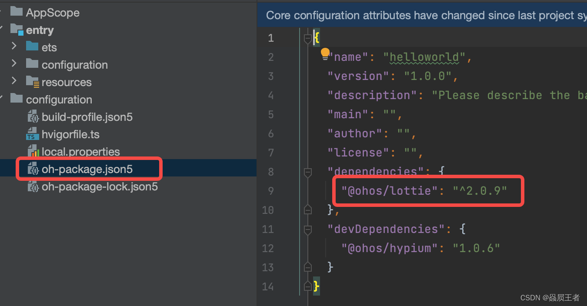Viewport: 587px width, 306px height.
Task: Collapse the root object on line 1
Action: 308,38
